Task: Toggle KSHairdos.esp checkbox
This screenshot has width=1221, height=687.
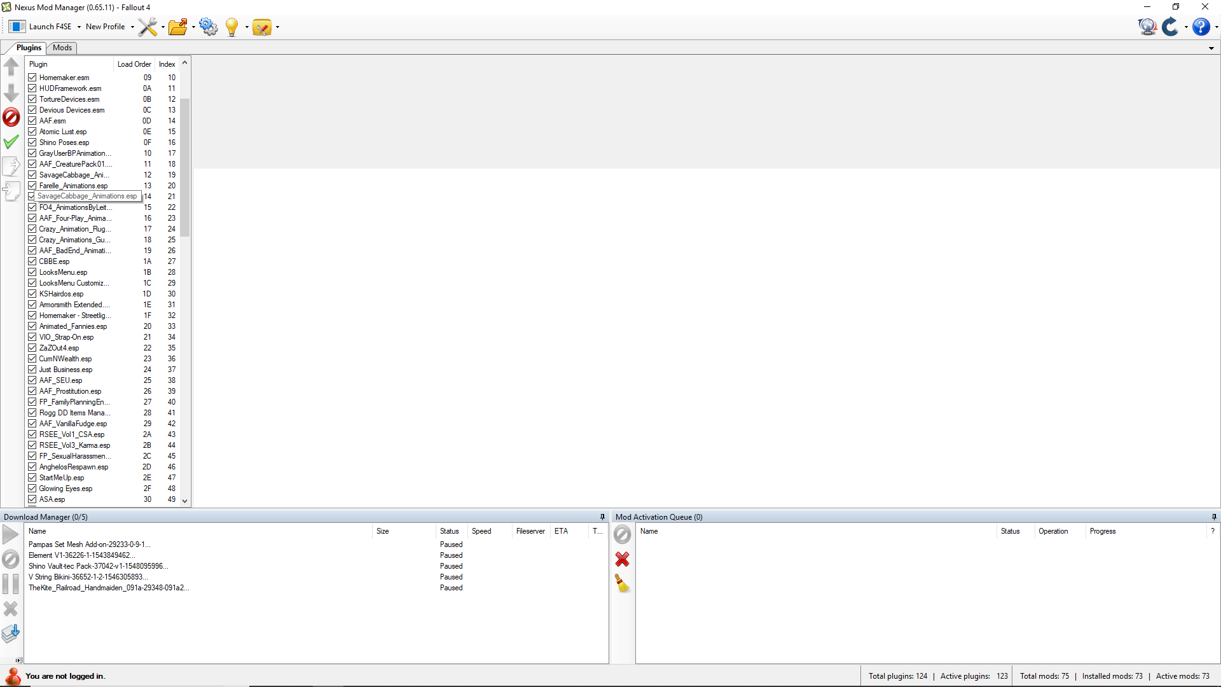Action: click(x=32, y=294)
